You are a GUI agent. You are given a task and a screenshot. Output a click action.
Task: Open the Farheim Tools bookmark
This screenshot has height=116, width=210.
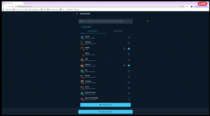[x=69, y=10]
